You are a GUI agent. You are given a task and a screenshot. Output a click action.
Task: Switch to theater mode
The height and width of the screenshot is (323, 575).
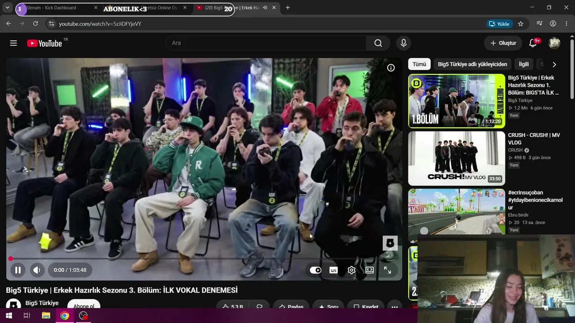(x=369, y=270)
